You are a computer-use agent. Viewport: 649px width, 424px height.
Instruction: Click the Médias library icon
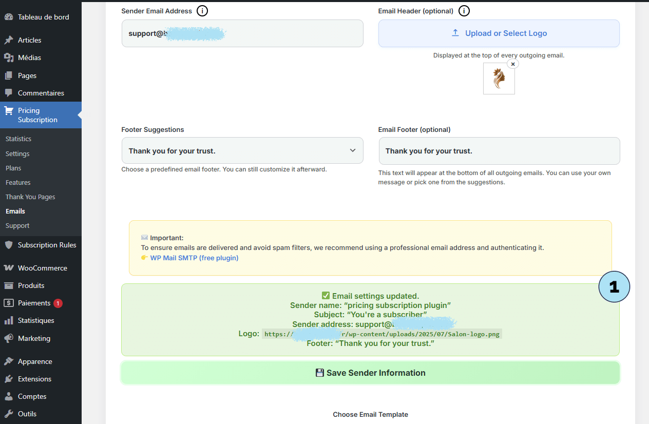pyautogui.click(x=9, y=57)
